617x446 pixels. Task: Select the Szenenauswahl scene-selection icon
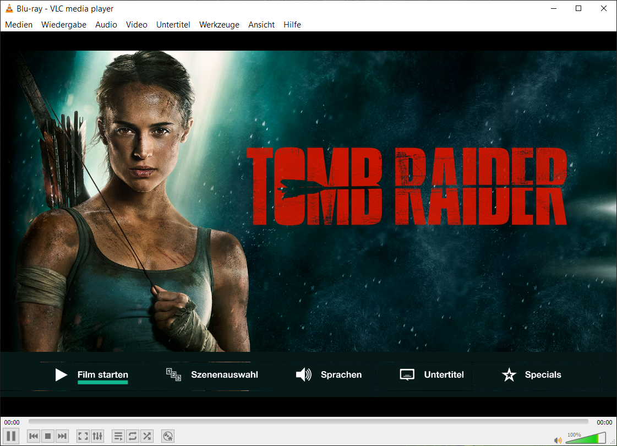172,374
